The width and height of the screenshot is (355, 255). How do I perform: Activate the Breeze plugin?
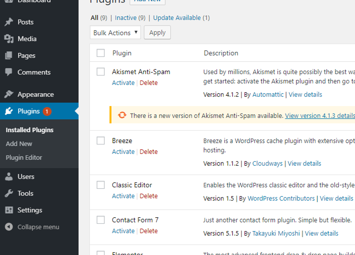point(123,151)
